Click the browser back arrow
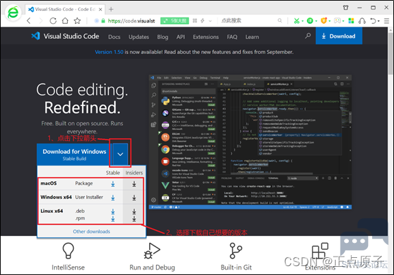Viewport: 394px width, 275px height. pyautogui.click(x=29, y=21)
